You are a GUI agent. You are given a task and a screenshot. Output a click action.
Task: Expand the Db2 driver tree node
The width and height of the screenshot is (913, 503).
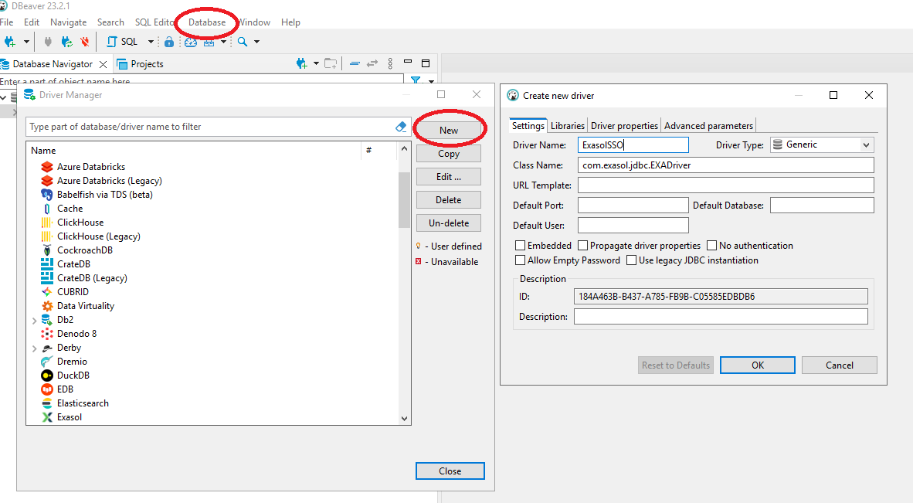pos(34,320)
